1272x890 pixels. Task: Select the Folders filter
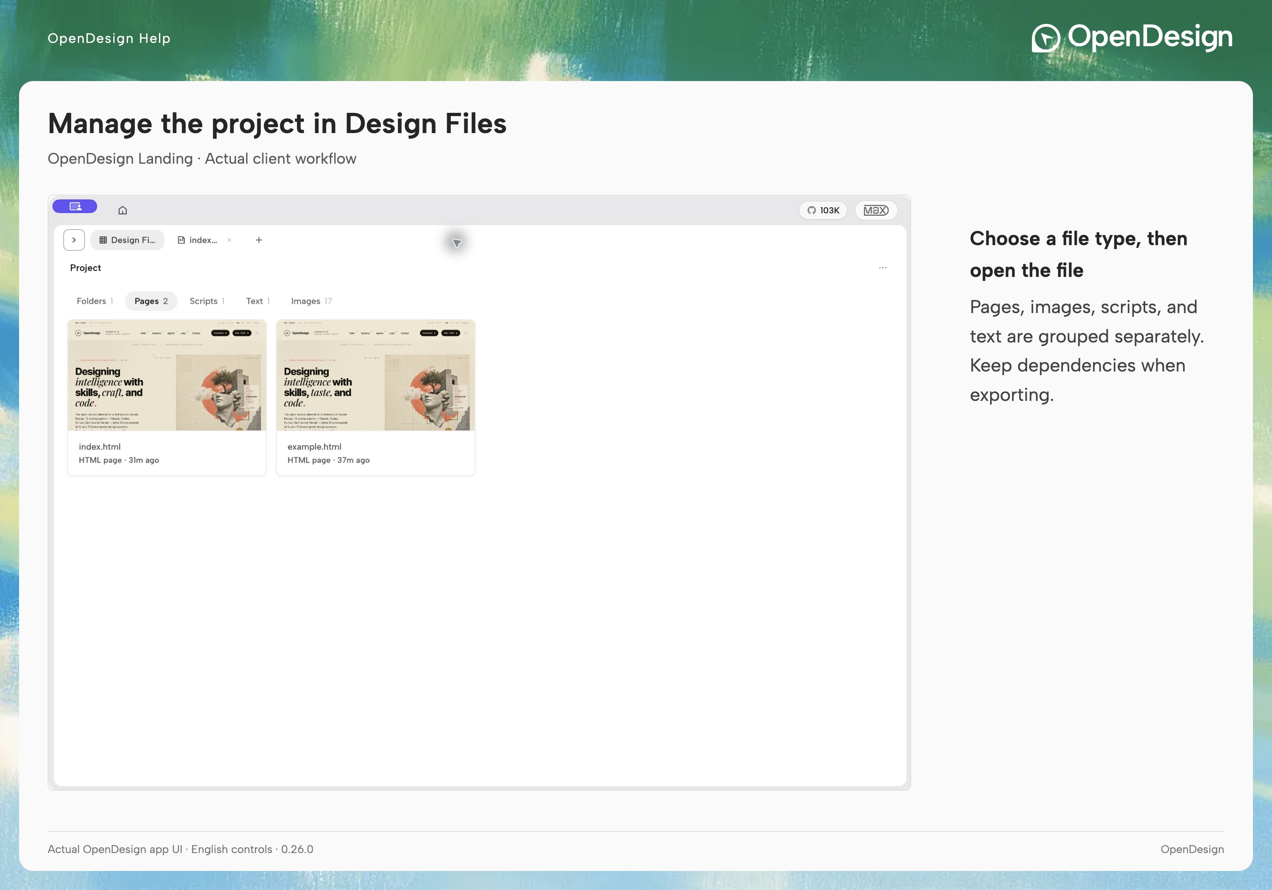pyautogui.click(x=95, y=301)
